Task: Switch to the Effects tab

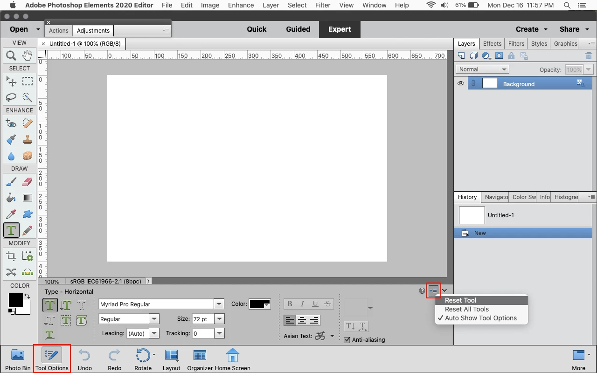Action: coord(492,43)
